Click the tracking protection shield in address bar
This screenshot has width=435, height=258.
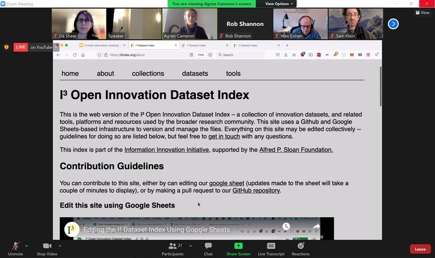(99, 55)
